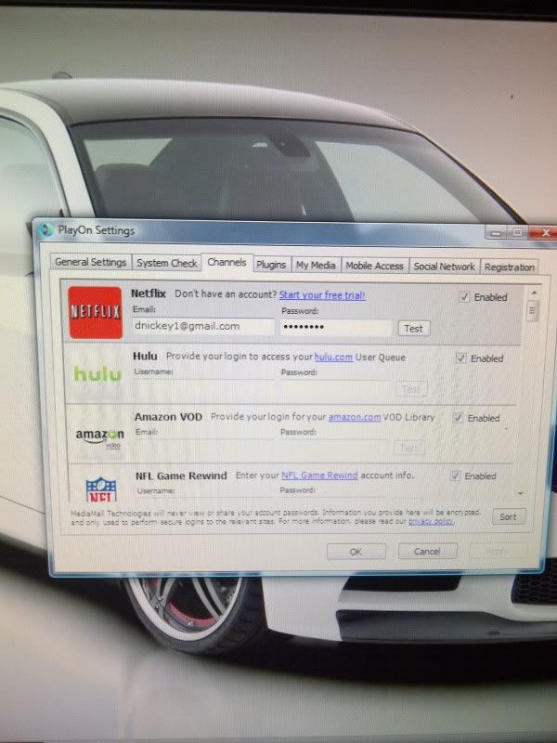Click the Hulu Test button
The height and width of the screenshot is (743, 557).
(x=411, y=389)
